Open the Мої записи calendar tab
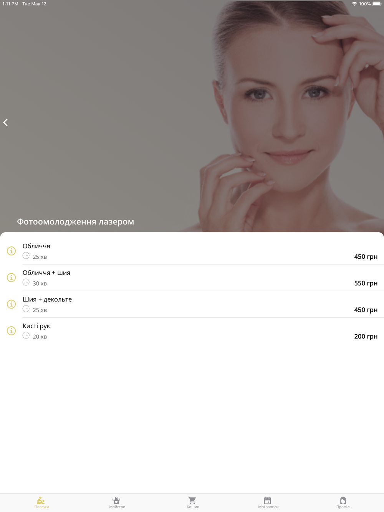The height and width of the screenshot is (512, 384). pyautogui.click(x=268, y=502)
